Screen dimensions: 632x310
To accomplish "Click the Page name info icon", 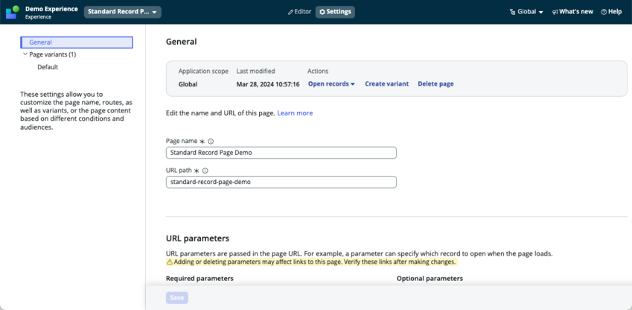I will pos(211,142).
